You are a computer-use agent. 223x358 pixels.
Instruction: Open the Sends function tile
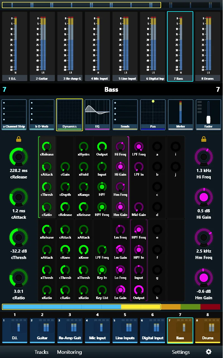tap(125, 115)
